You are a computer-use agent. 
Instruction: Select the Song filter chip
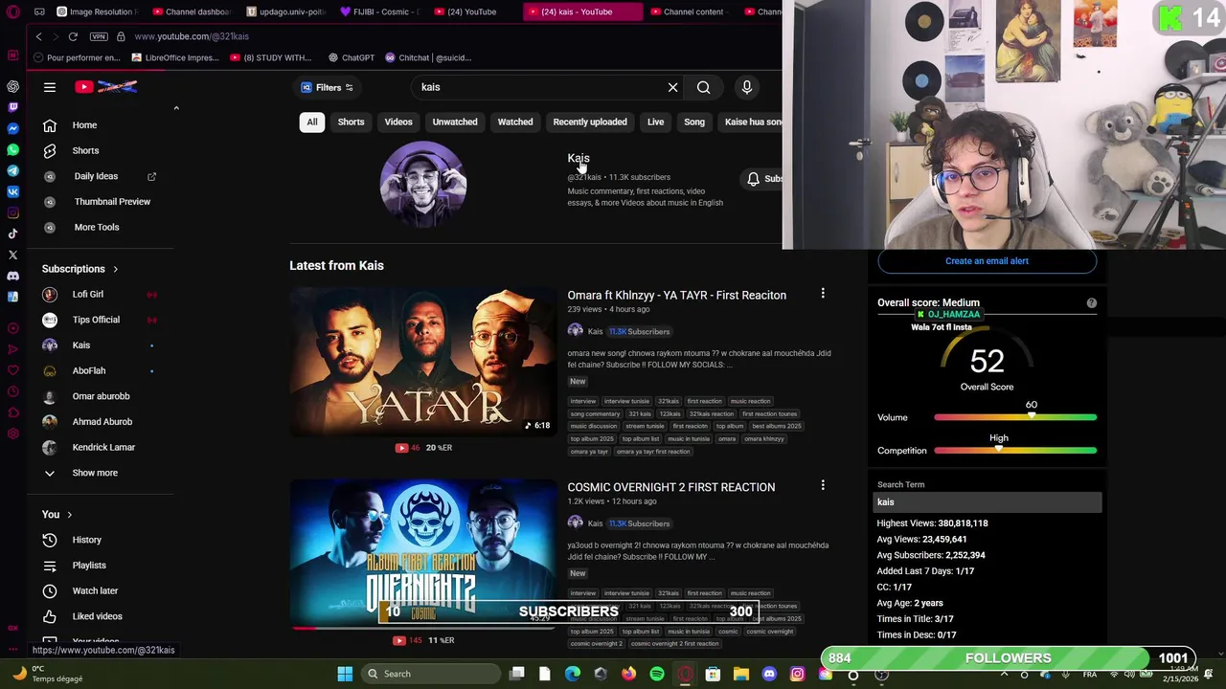(x=694, y=122)
